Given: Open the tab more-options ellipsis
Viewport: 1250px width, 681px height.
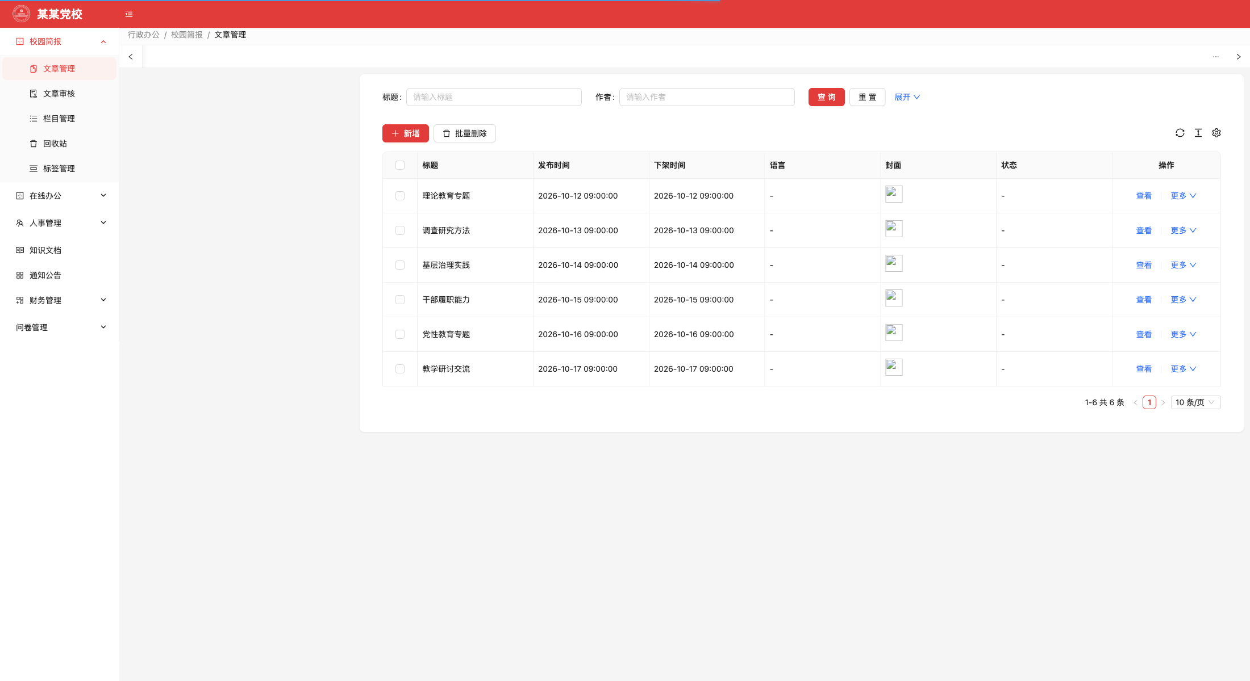Looking at the screenshot, I should [1216, 57].
